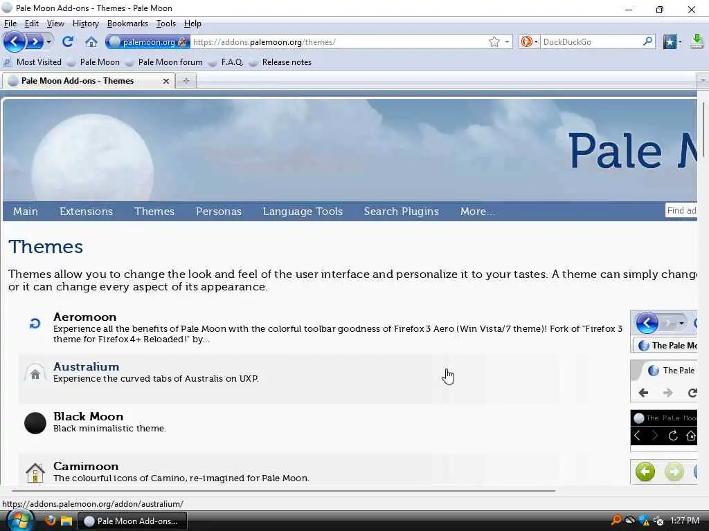The image size is (709, 531).
Task: Click the search magnifier icon
Action: 647,42
